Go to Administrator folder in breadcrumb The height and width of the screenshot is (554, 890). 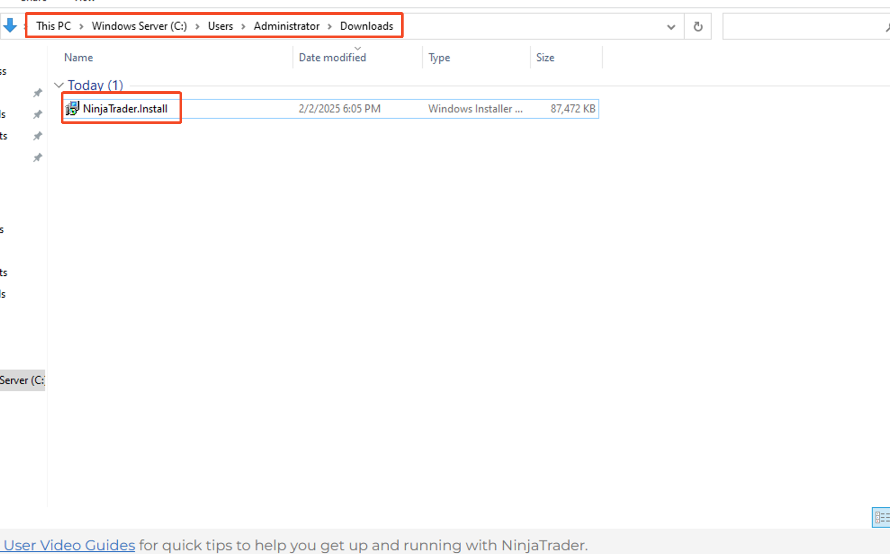(x=286, y=26)
